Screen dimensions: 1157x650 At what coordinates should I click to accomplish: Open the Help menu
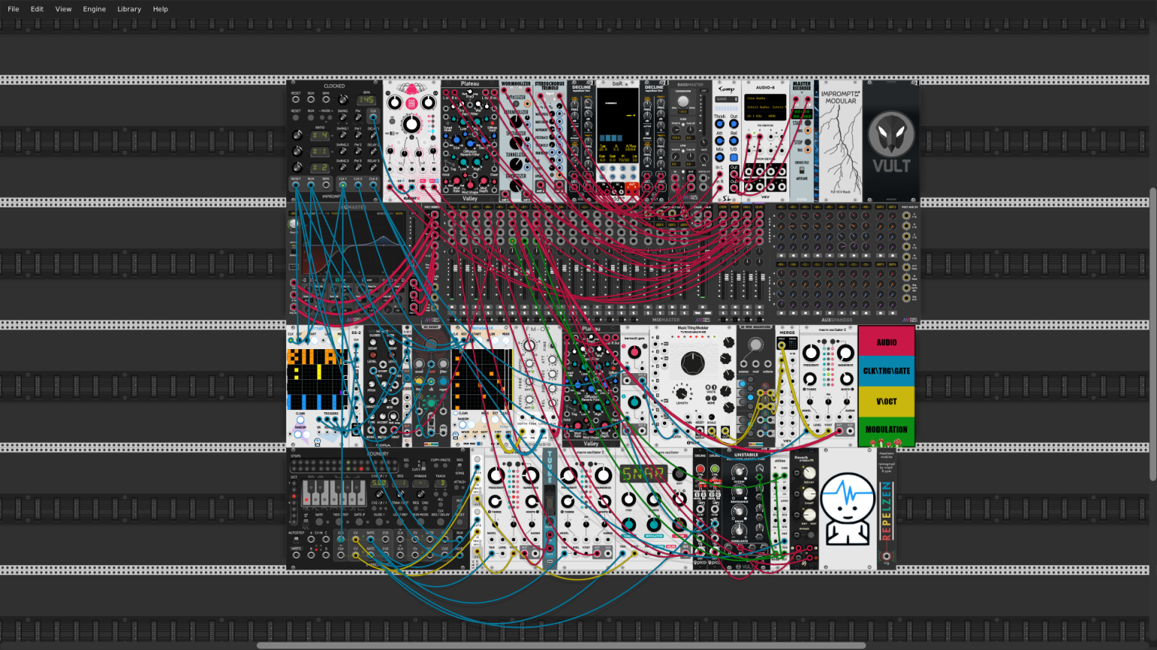pyautogui.click(x=160, y=9)
